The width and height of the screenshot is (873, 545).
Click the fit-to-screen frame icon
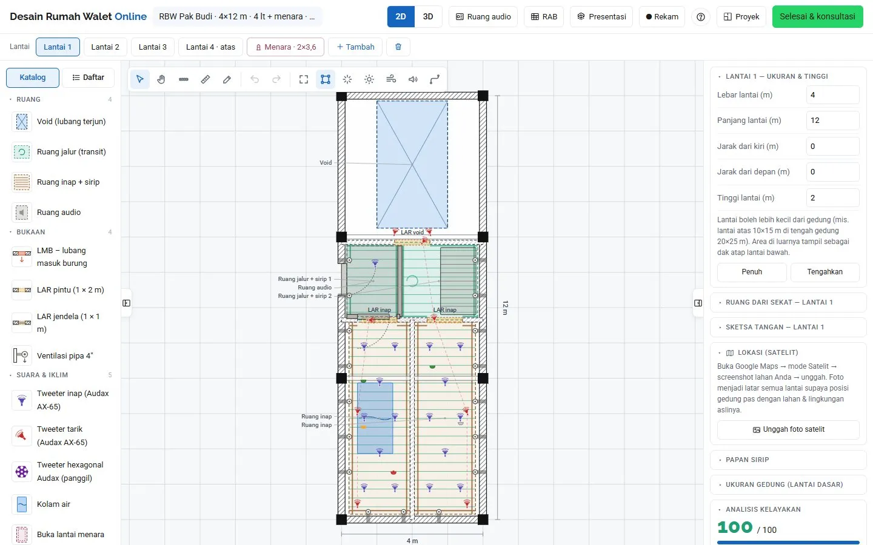pos(304,79)
